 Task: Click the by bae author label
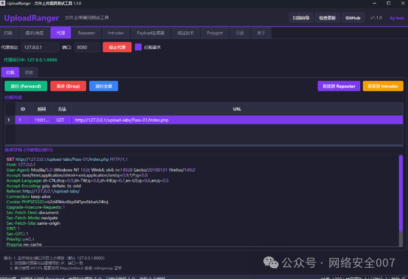[397, 18]
